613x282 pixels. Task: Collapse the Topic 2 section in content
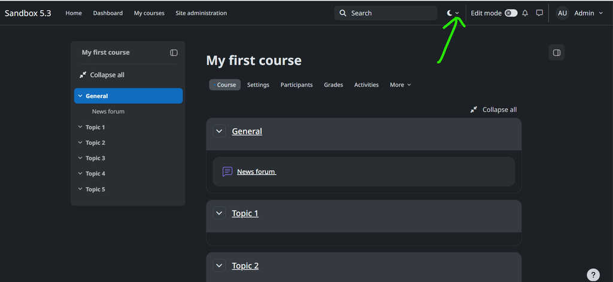[x=219, y=265]
